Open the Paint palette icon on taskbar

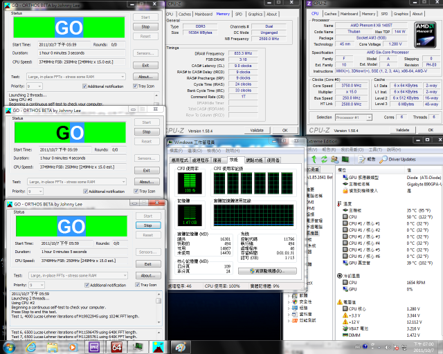tap(181, 347)
